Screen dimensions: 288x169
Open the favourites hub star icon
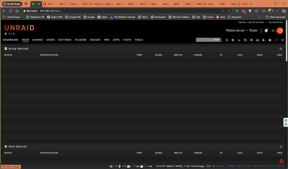(264, 11)
